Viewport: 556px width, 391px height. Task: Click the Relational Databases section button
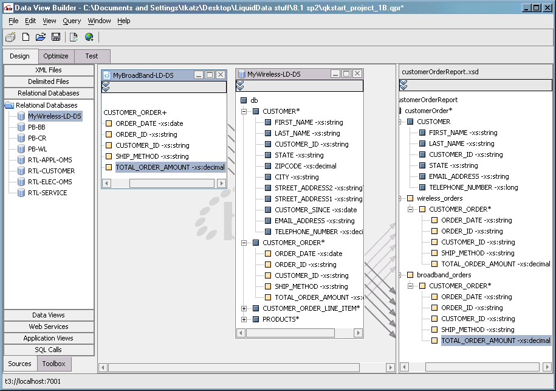[49, 93]
